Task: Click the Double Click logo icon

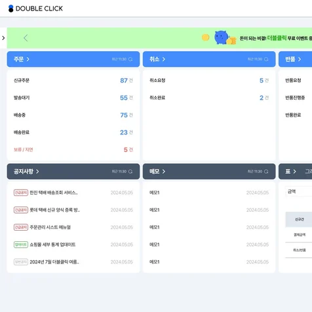Action: (10, 9)
